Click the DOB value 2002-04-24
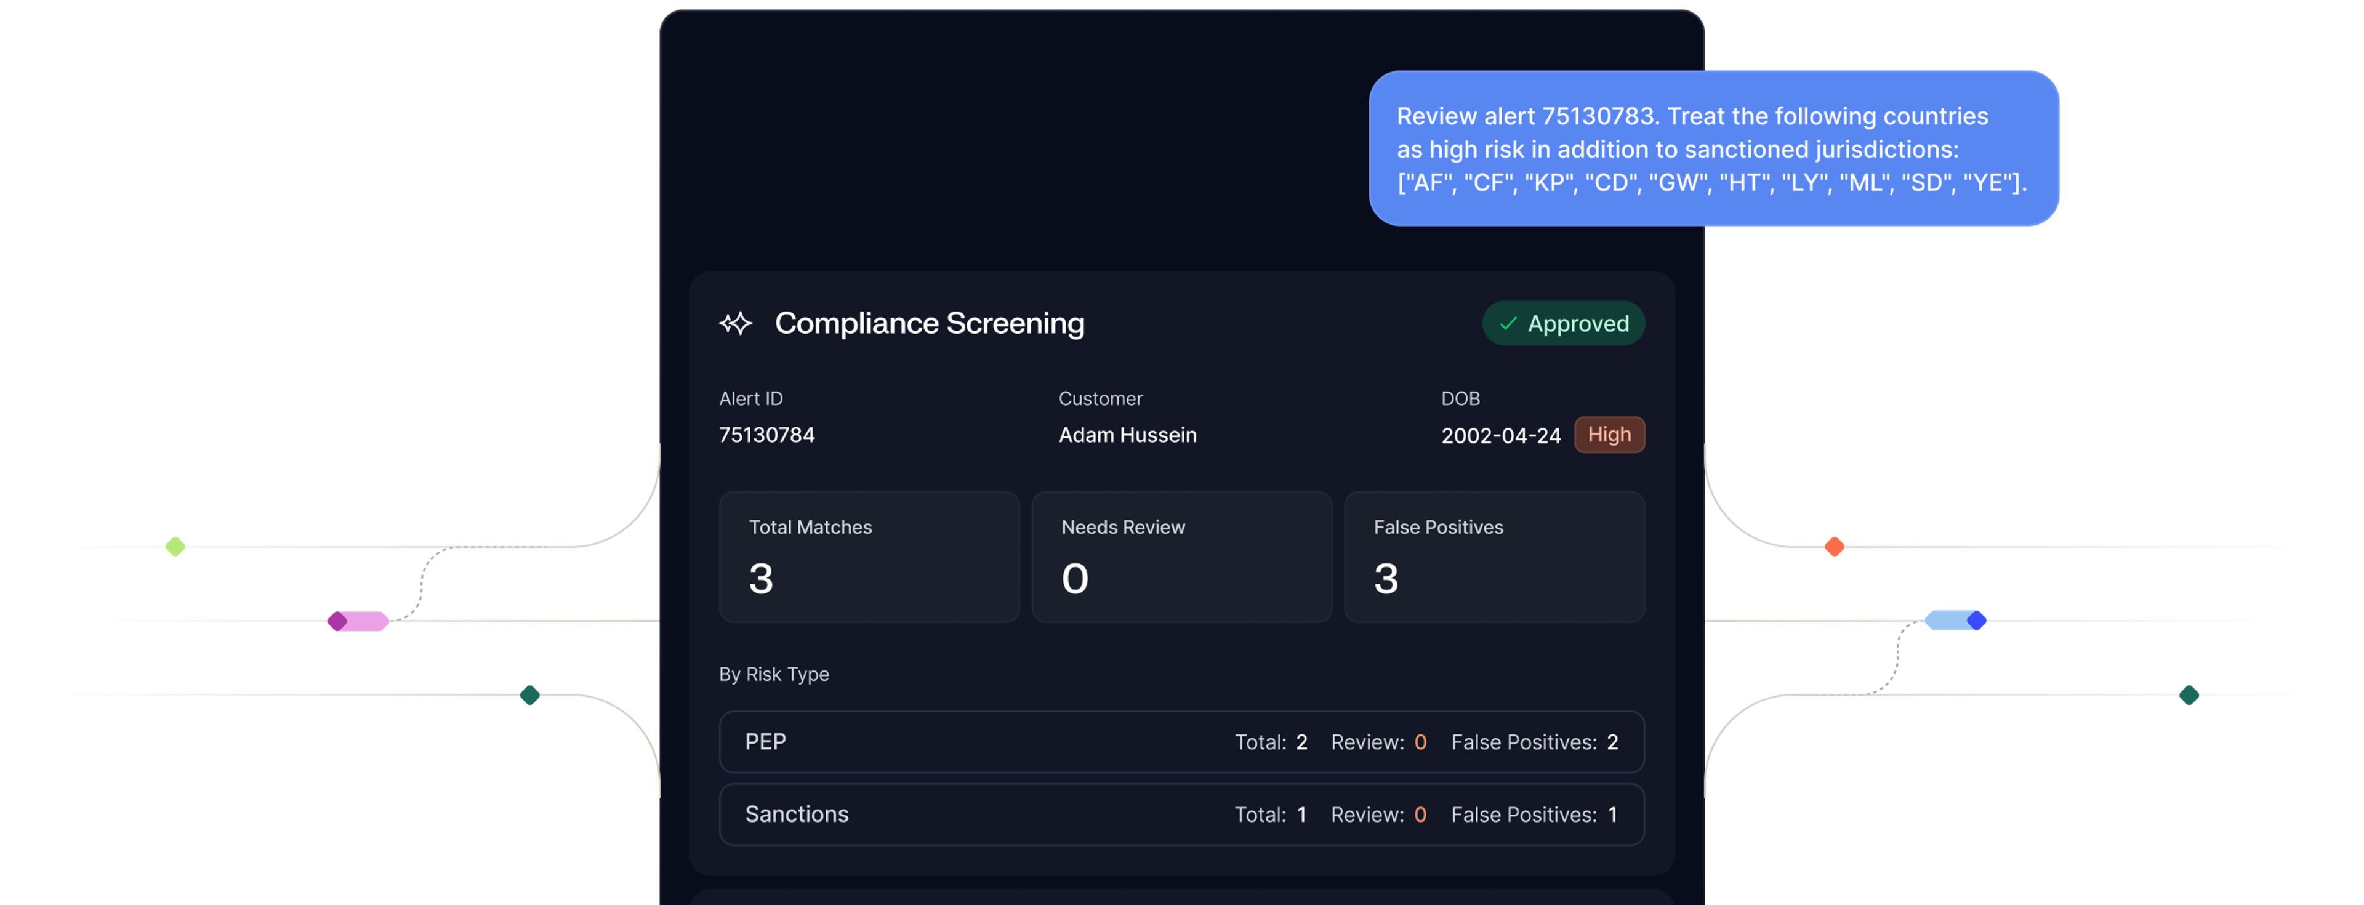 click(x=1500, y=435)
